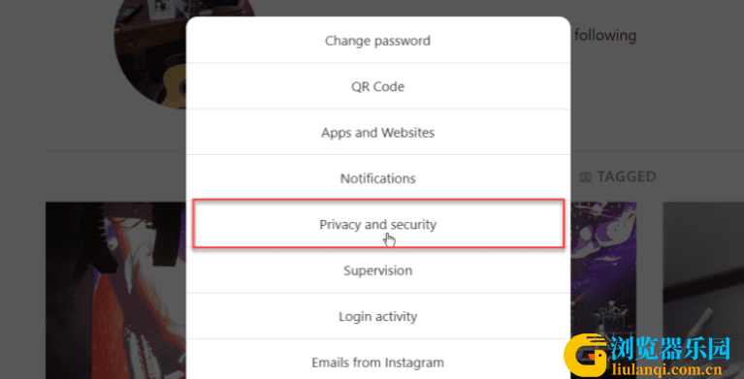Click the yellow G watermark logo
744x379 pixels.
(x=586, y=356)
